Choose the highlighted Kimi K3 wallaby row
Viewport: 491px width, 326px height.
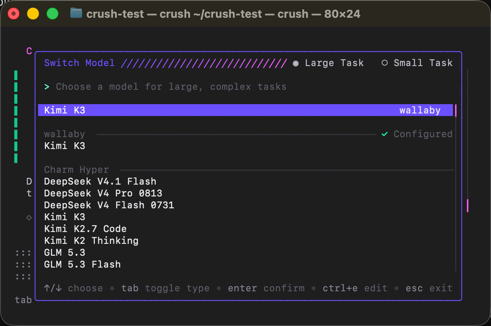tap(245, 110)
